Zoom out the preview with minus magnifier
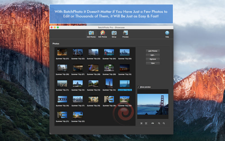Image resolution: width=225 pixels, height=141 pixels. (x=164, y=123)
